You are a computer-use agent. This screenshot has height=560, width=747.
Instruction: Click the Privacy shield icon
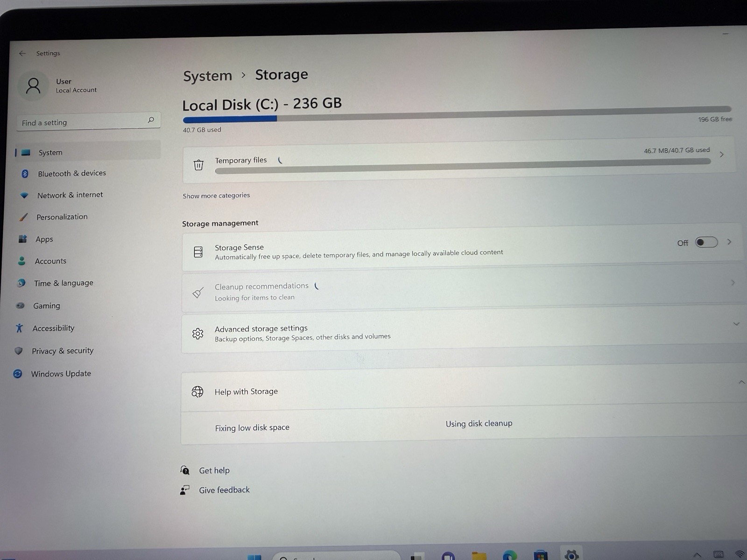click(x=19, y=350)
